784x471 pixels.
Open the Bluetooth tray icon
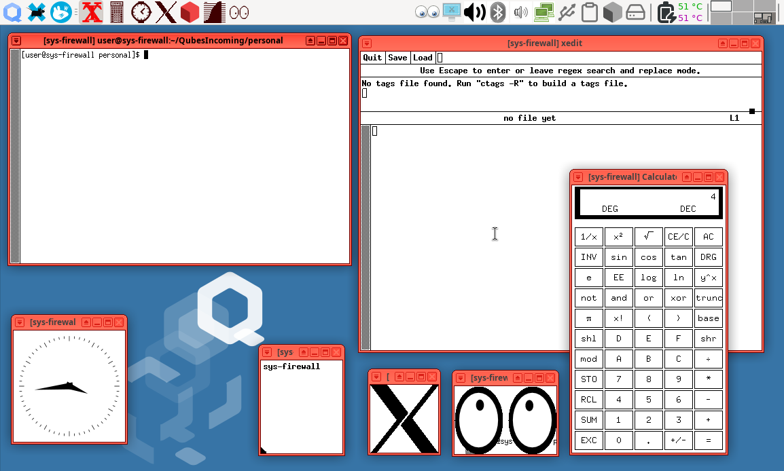coord(497,12)
